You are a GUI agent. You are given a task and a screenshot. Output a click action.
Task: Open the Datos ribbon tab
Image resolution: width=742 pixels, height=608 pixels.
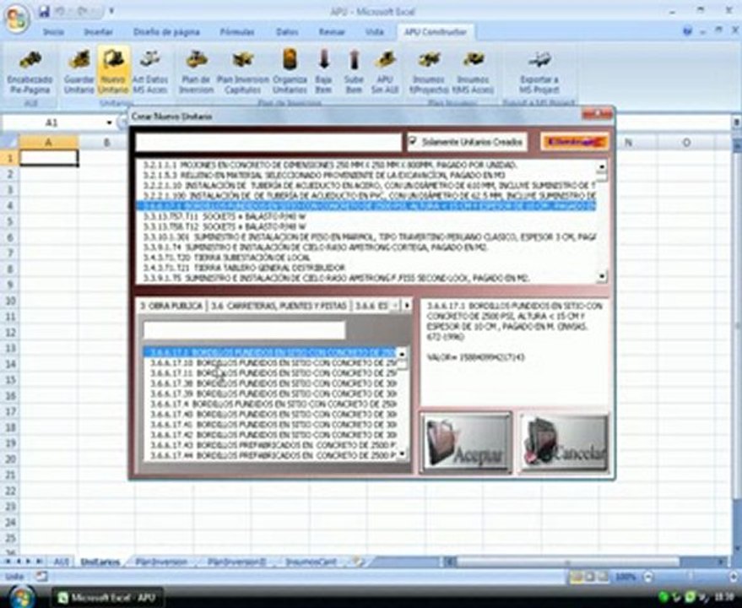[287, 32]
